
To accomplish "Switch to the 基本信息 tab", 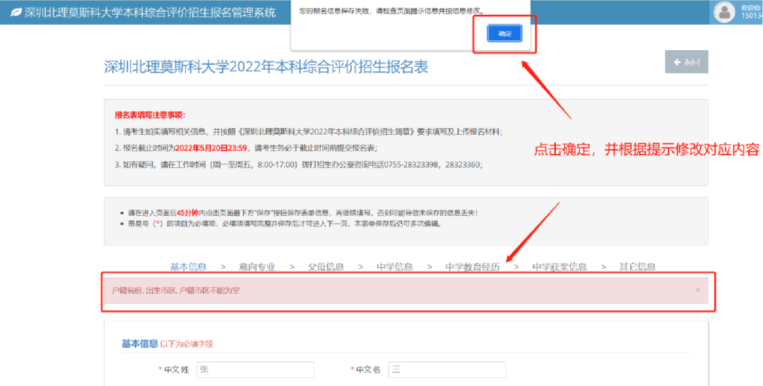I will click(x=188, y=267).
